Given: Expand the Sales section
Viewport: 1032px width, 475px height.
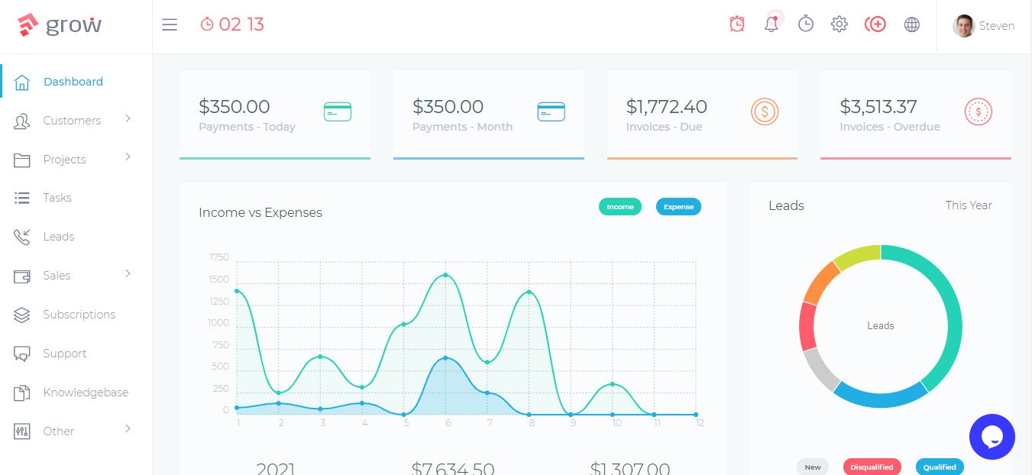Looking at the screenshot, I should (x=58, y=275).
